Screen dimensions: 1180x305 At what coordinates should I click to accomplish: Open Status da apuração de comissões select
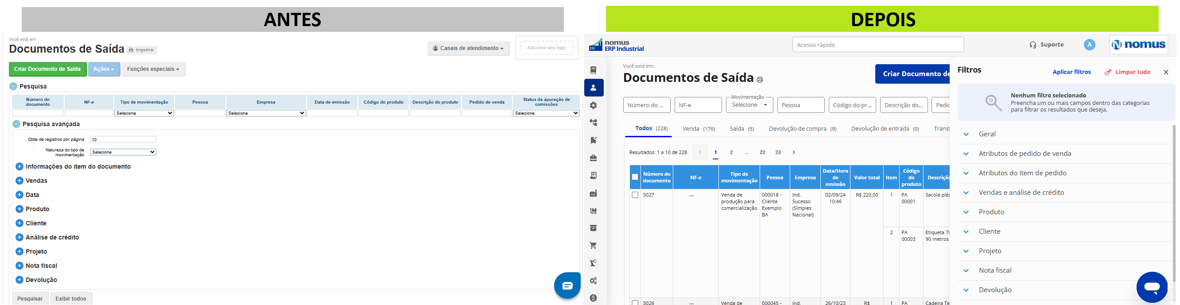click(546, 113)
